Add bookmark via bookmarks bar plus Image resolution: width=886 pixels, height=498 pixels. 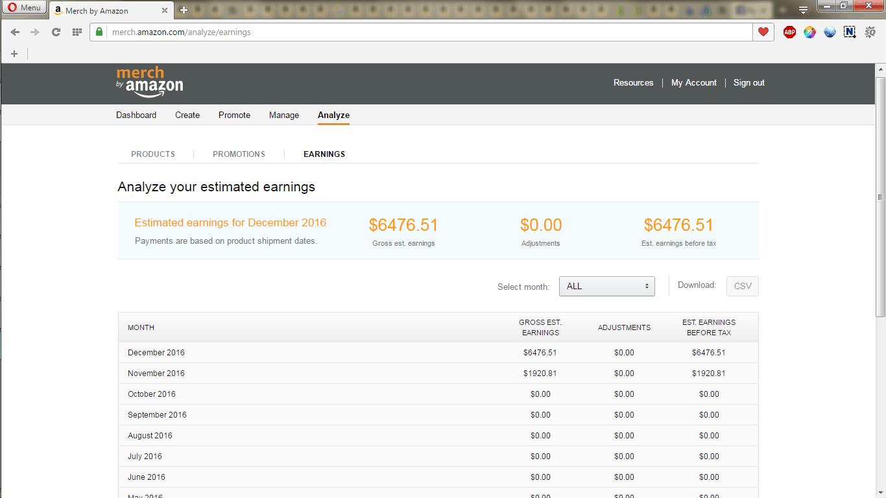point(14,54)
